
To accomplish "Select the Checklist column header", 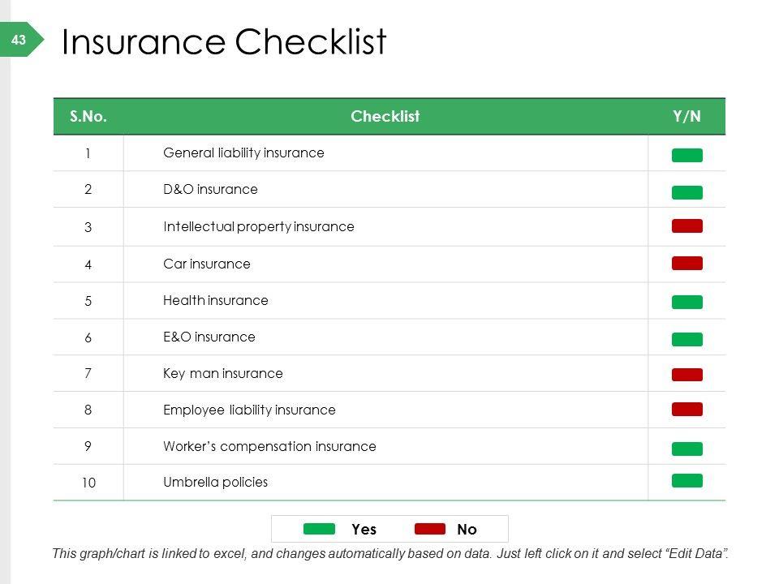I will [385, 117].
